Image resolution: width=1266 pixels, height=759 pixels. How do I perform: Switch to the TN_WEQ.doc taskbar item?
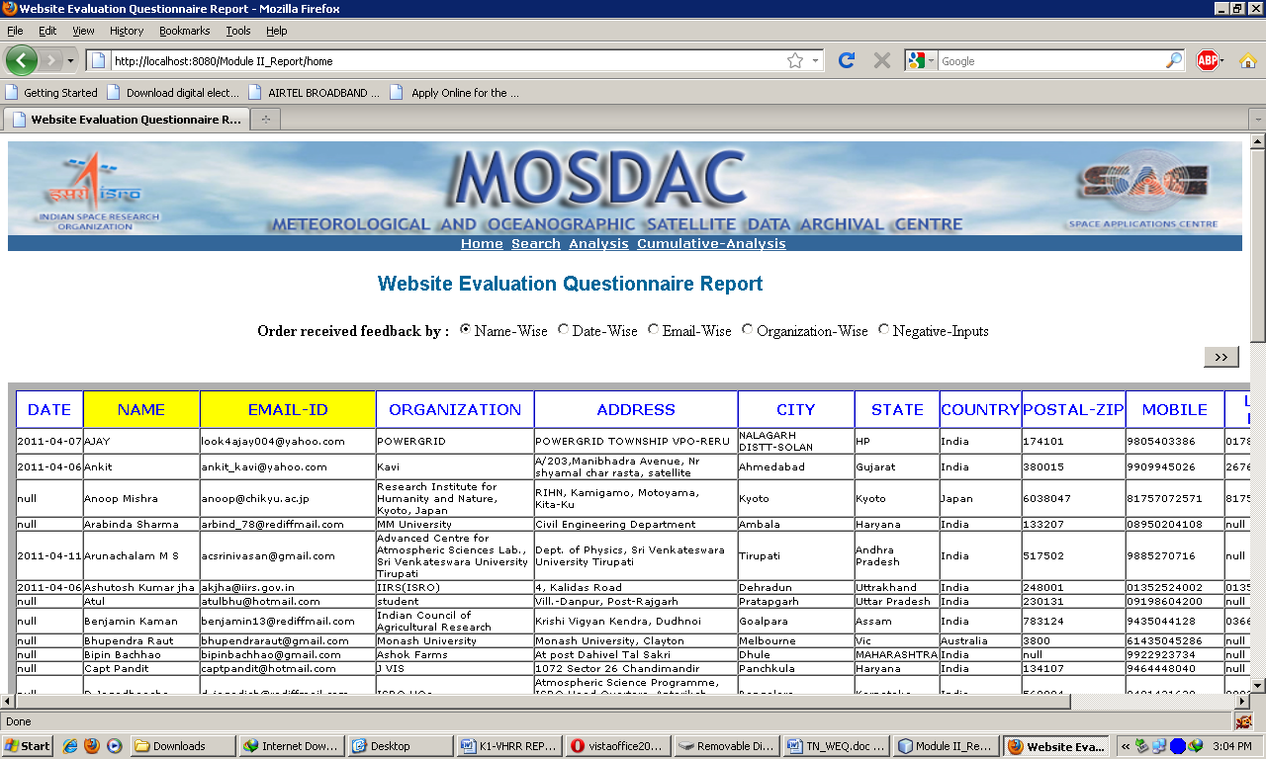tap(837, 746)
